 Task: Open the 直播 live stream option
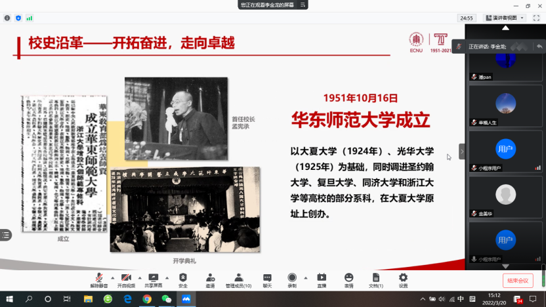322,280
